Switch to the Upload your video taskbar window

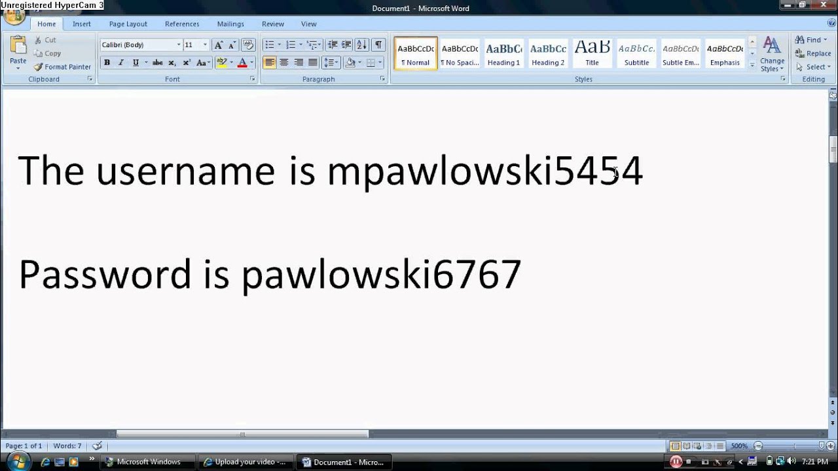tap(245, 462)
